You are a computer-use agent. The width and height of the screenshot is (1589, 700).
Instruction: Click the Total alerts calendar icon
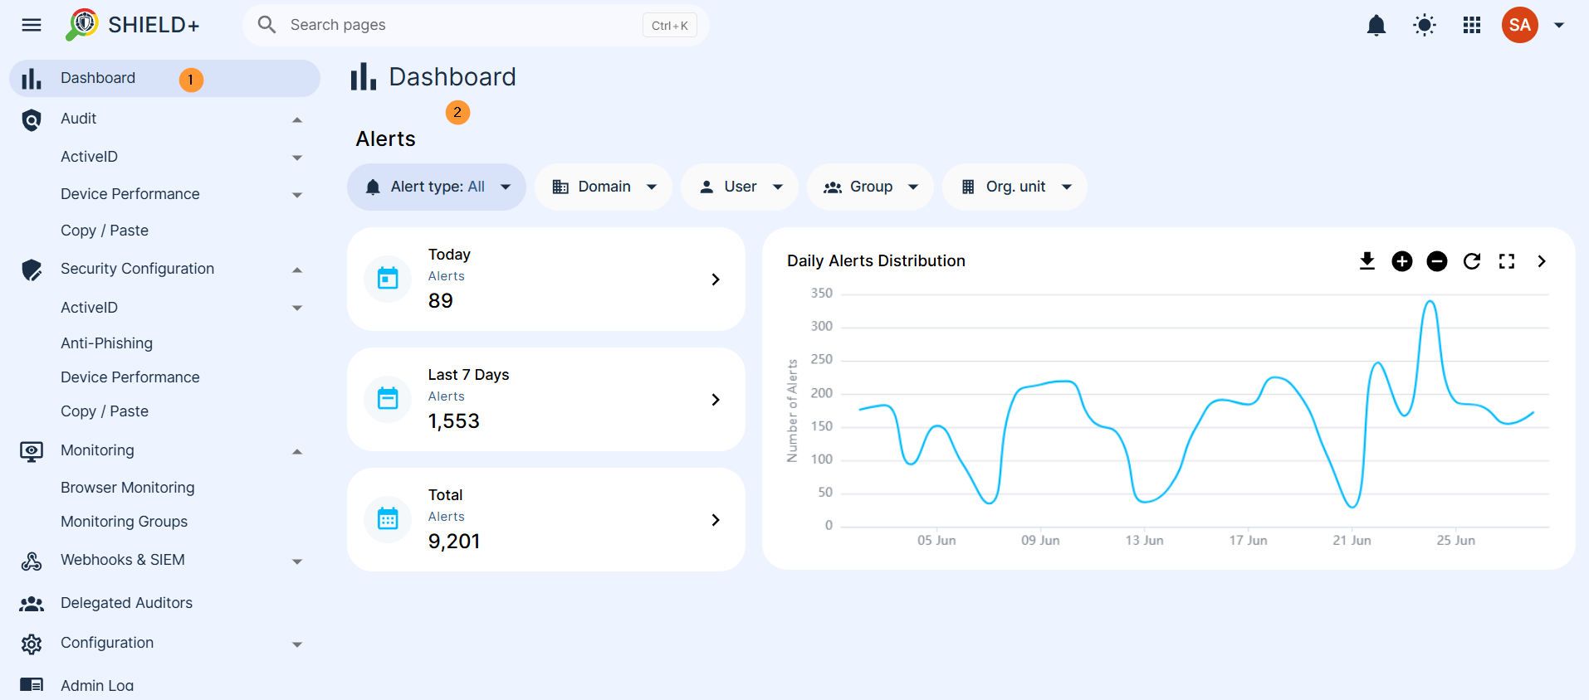click(388, 519)
